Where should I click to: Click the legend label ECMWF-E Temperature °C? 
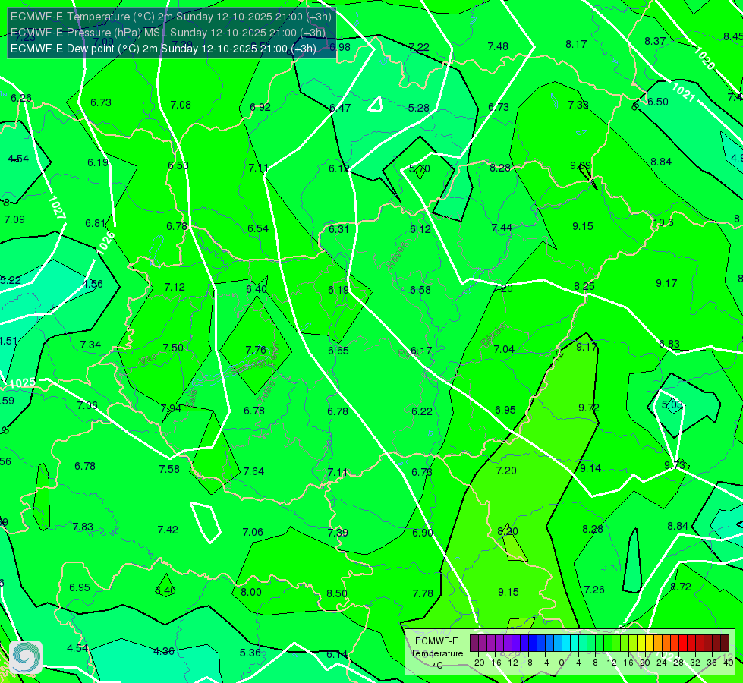coord(436,653)
